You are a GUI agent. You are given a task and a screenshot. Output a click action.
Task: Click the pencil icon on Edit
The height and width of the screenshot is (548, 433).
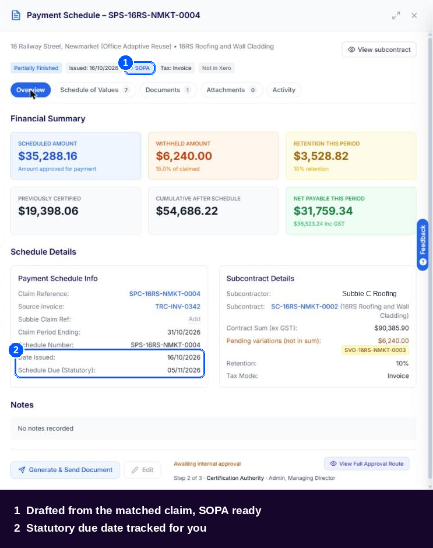click(x=135, y=470)
